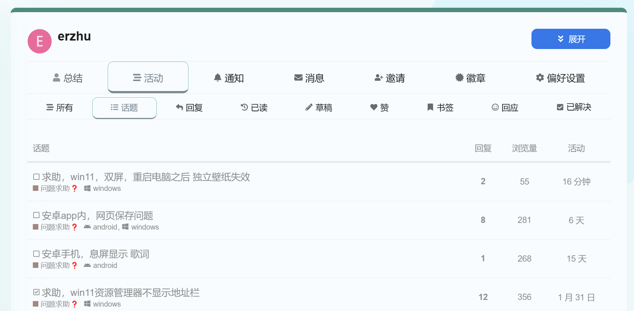
Task: Sort topics by 回复 column header
Action: [x=483, y=148]
